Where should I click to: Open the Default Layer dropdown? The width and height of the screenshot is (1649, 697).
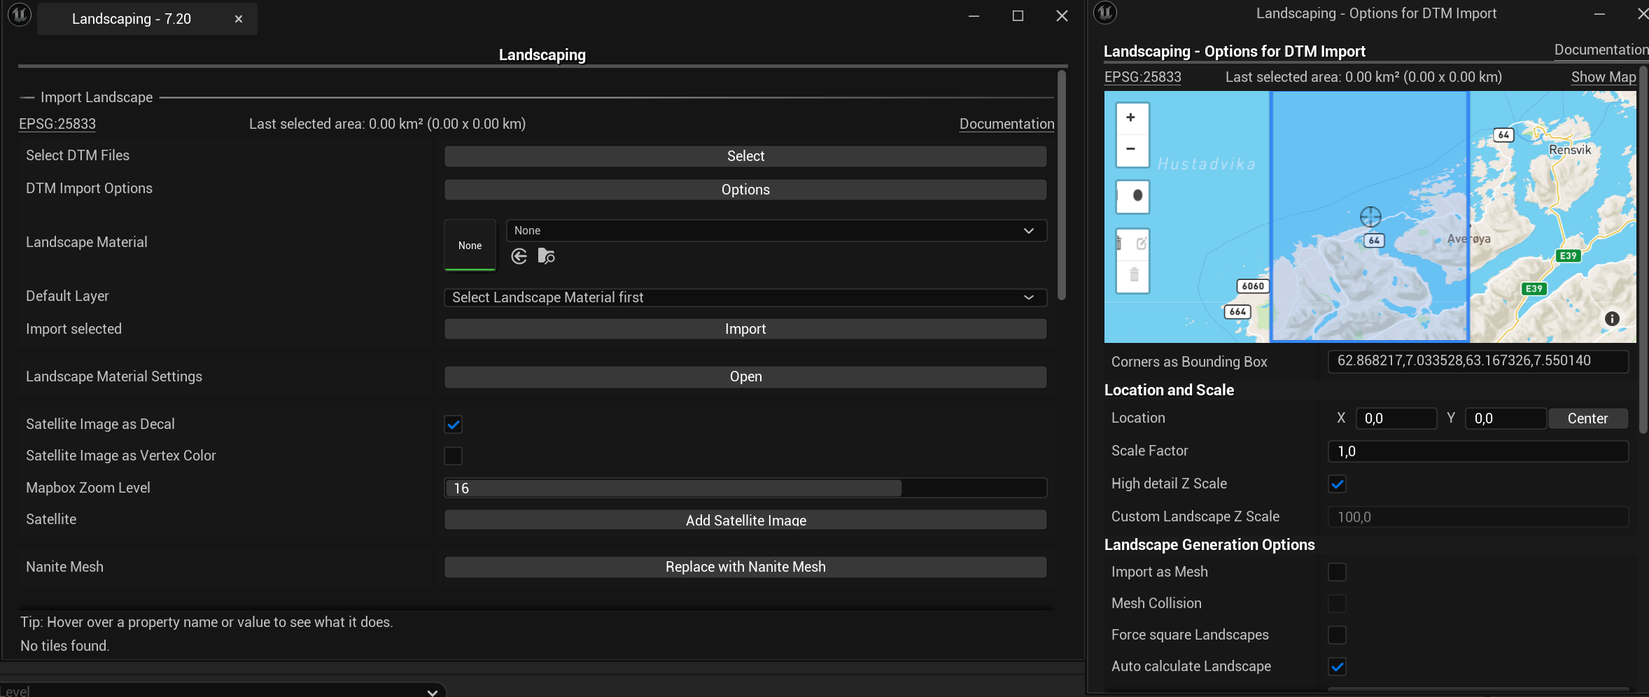(x=745, y=297)
